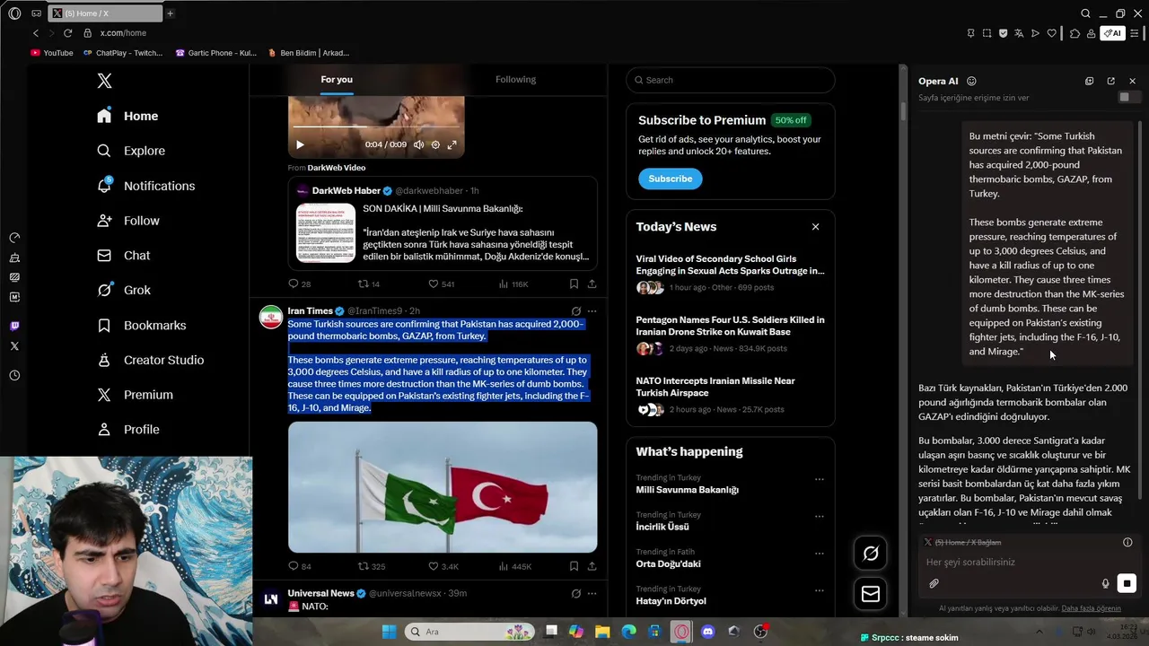The width and height of the screenshot is (1149, 646).
Task: Click the taskbar search box
Action: (x=469, y=632)
